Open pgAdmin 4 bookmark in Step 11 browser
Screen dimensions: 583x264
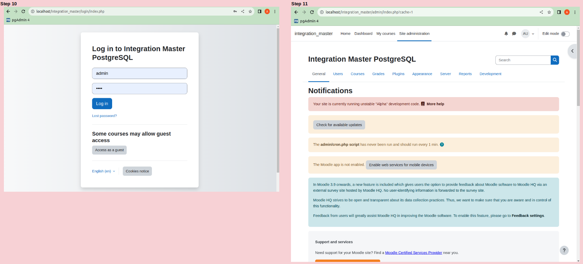306,21
